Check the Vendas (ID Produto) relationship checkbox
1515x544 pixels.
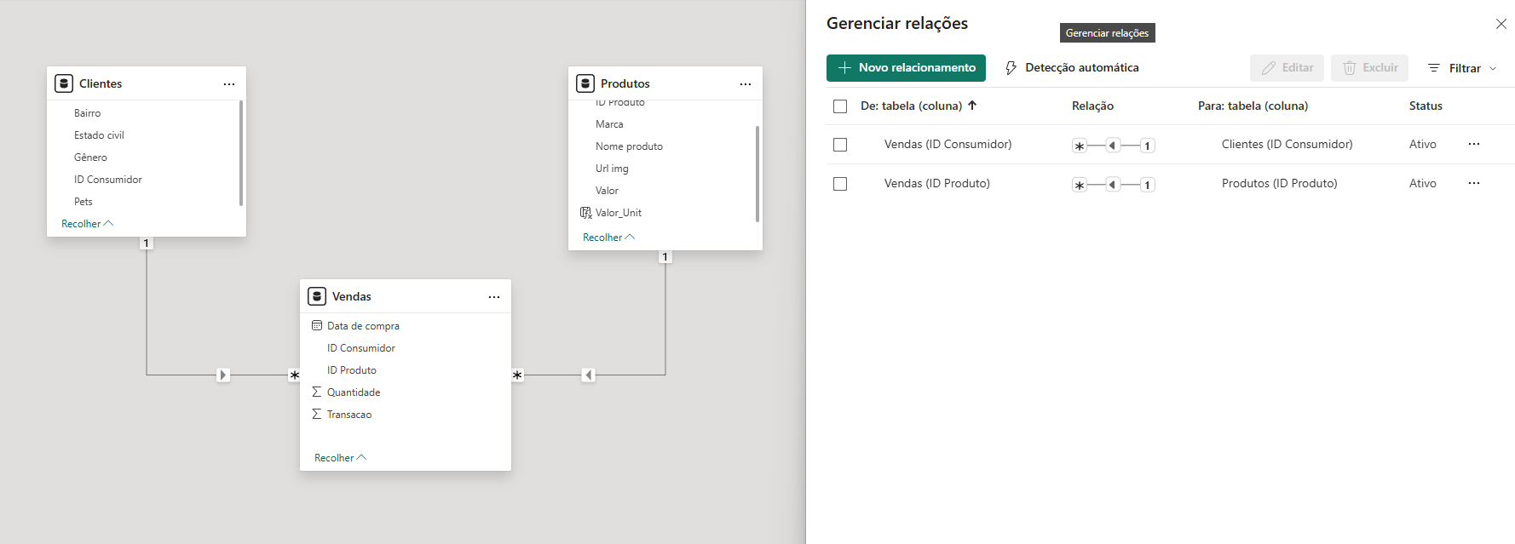pos(840,184)
